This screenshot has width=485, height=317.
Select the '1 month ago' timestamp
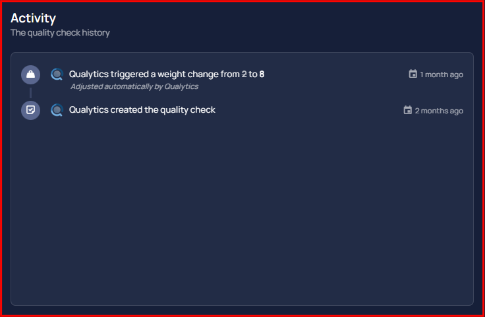(x=442, y=74)
